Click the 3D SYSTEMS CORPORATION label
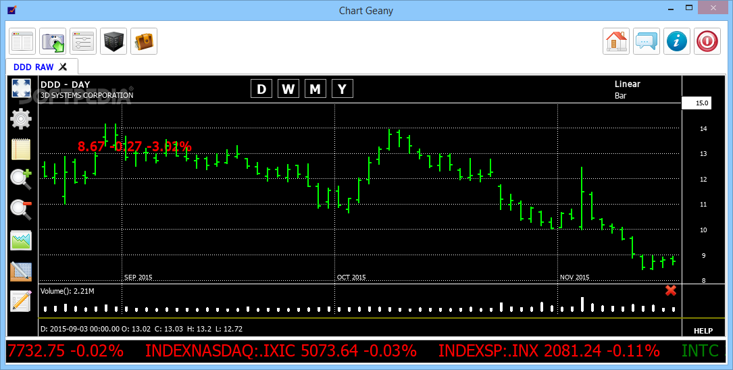The height and width of the screenshot is (370, 733). [87, 95]
